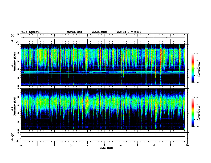Image resolution: width=211 pixels, height=163 pixels.
Task: Click the "ch.1(V)" waveform axis label
Action: (x=13, y=38)
